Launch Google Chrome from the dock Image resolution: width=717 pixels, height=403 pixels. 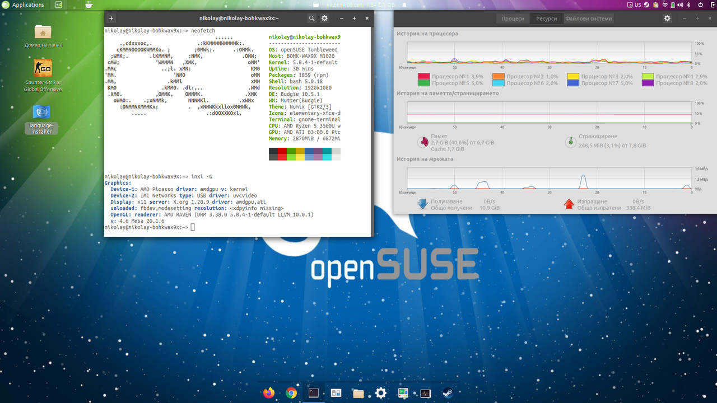[x=291, y=393]
